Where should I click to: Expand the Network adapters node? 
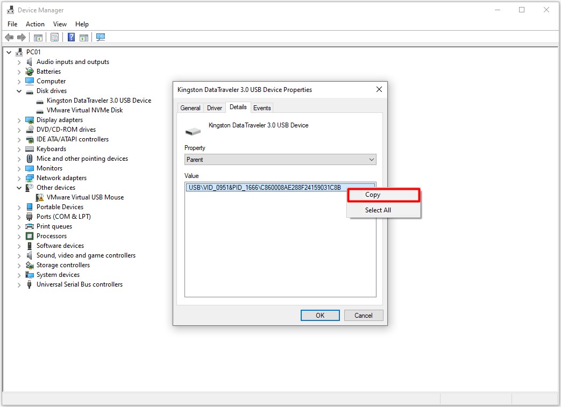point(19,178)
